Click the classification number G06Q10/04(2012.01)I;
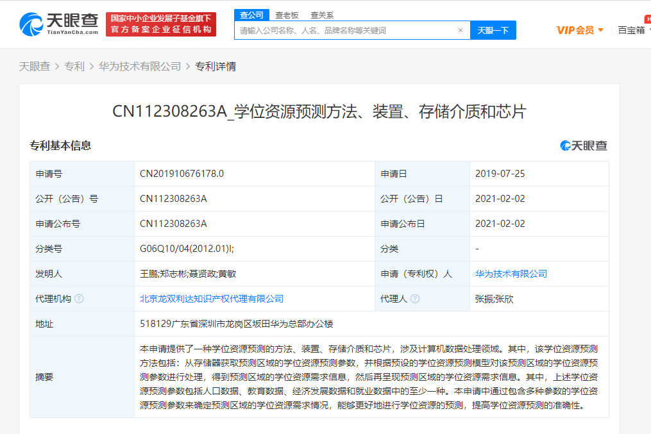This screenshot has width=651, height=434. click(x=187, y=249)
